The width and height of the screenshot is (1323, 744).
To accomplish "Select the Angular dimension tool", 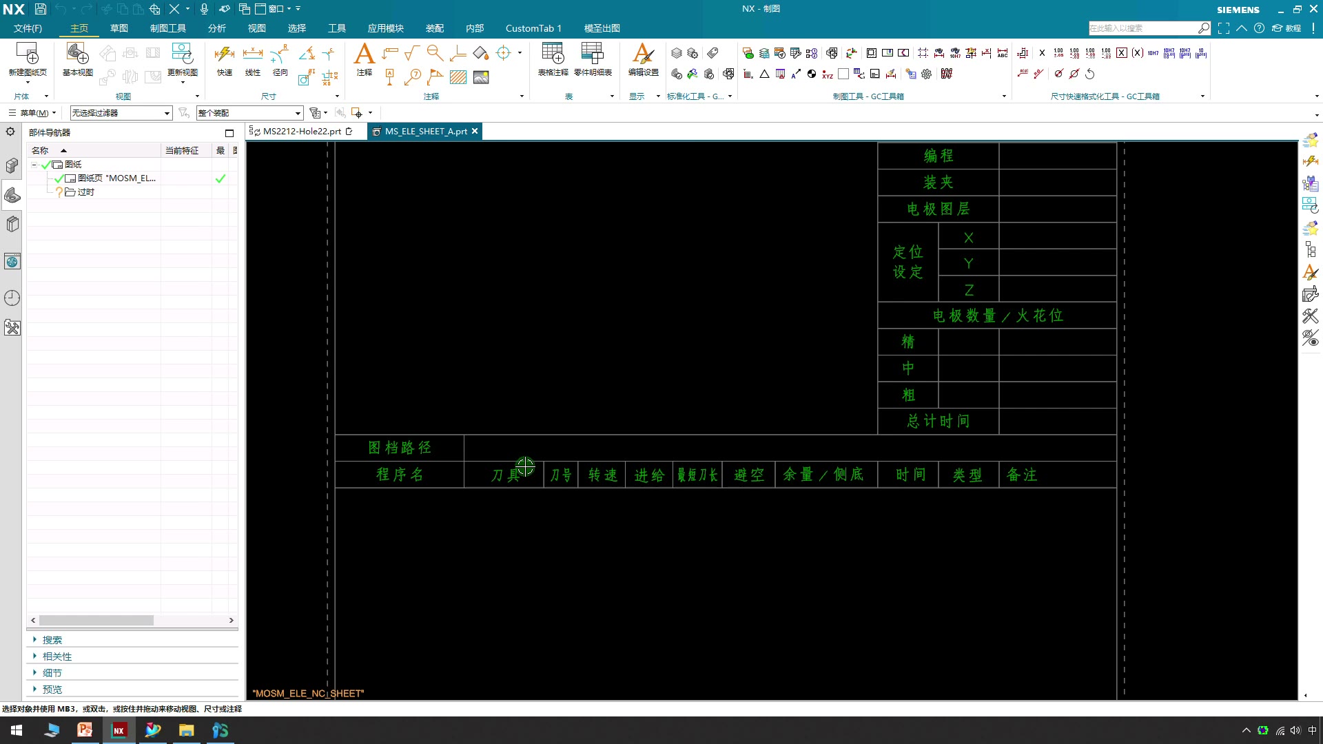I will tap(307, 53).
